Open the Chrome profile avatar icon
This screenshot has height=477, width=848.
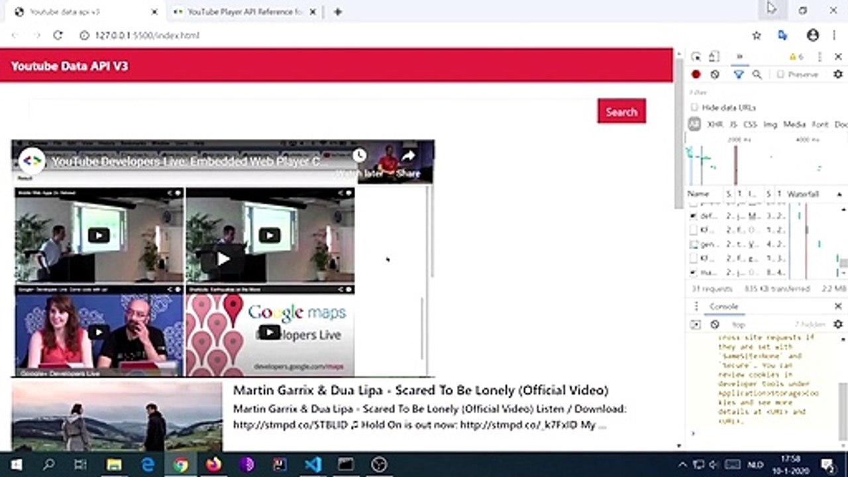[x=813, y=35]
